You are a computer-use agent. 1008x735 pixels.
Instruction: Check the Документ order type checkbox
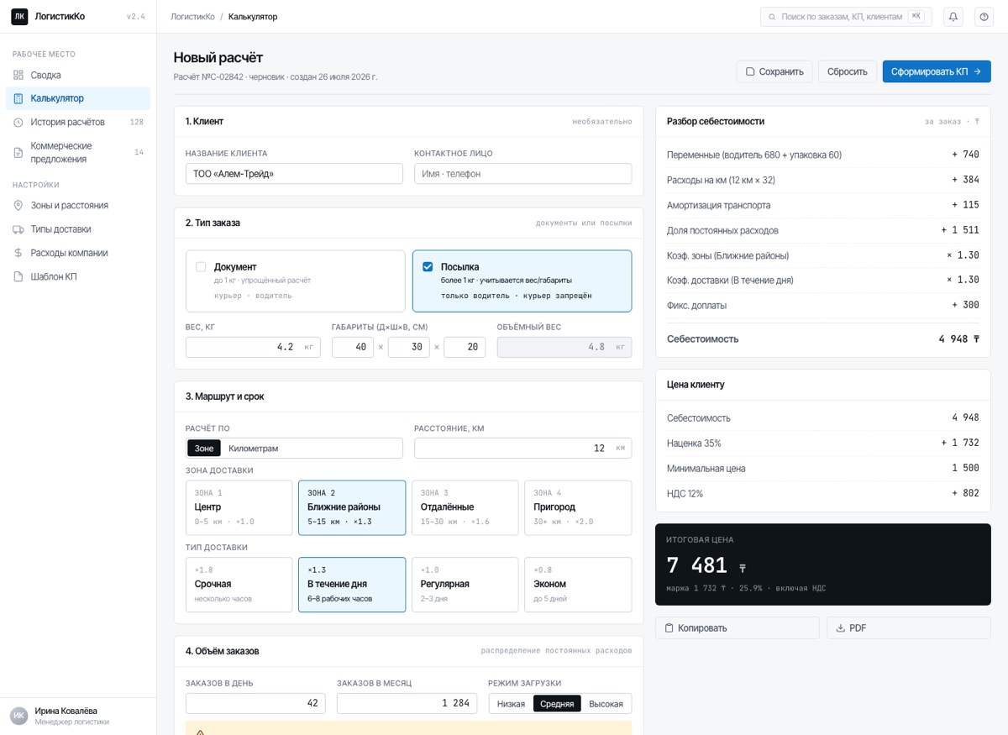pos(201,266)
